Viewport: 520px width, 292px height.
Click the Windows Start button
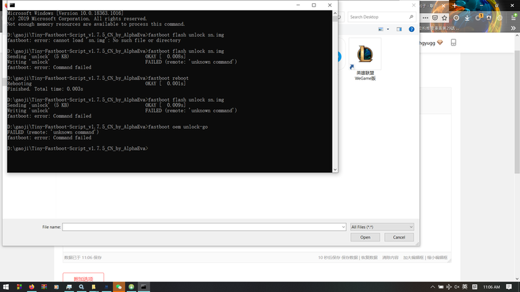6,287
